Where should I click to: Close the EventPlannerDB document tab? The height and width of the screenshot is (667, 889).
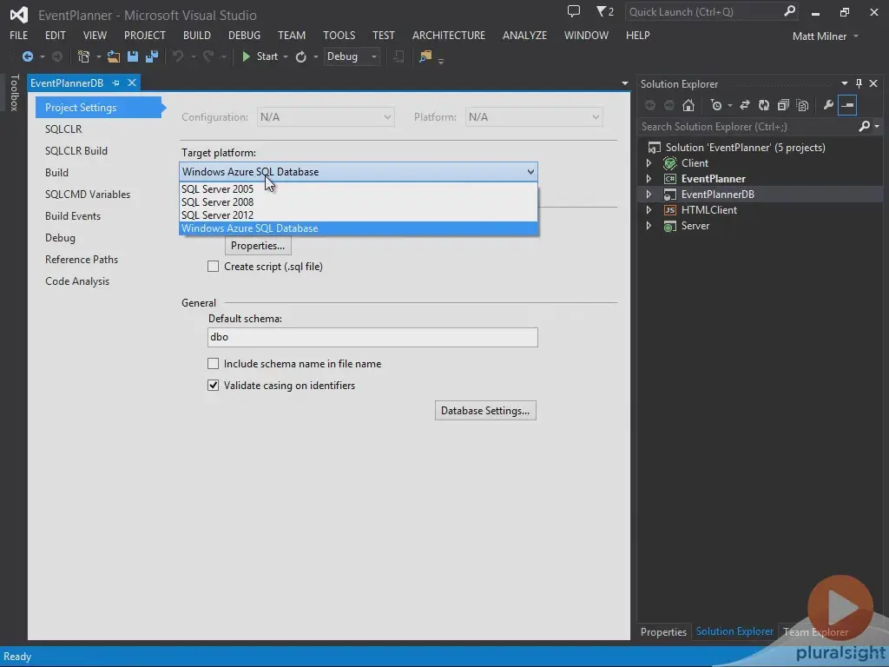[x=132, y=83]
